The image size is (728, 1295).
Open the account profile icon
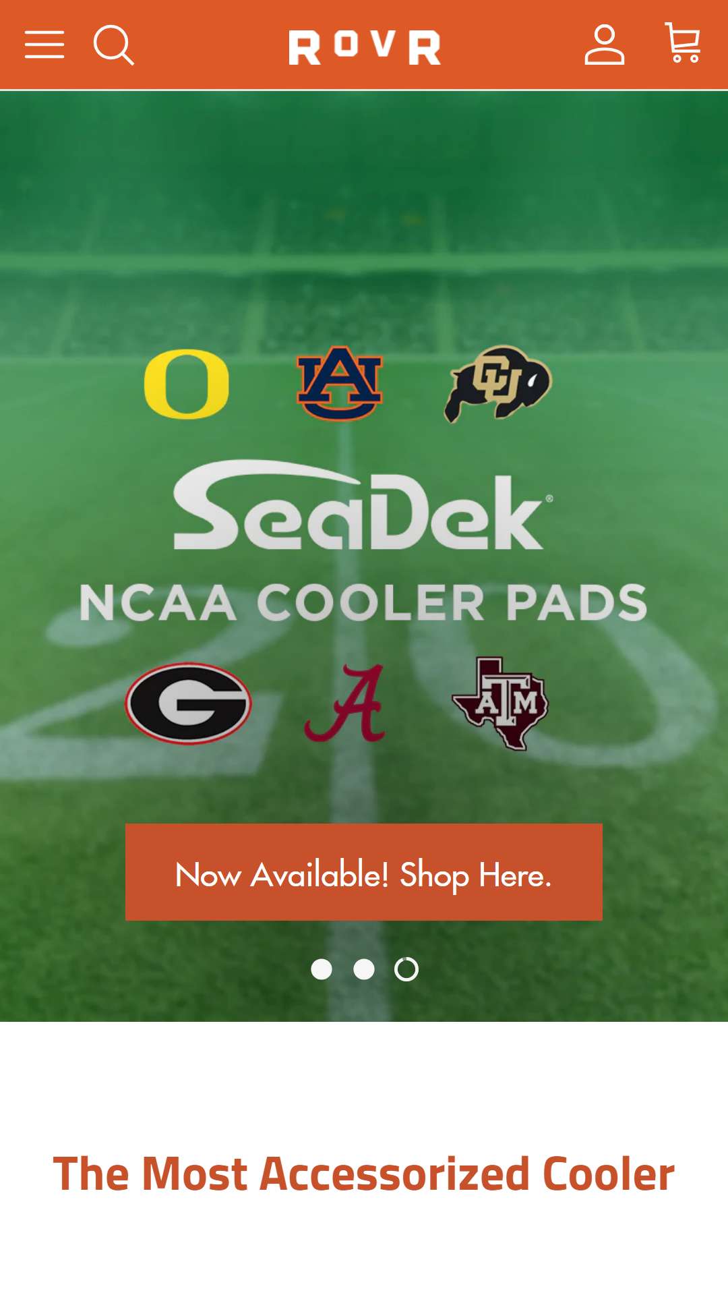point(604,45)
